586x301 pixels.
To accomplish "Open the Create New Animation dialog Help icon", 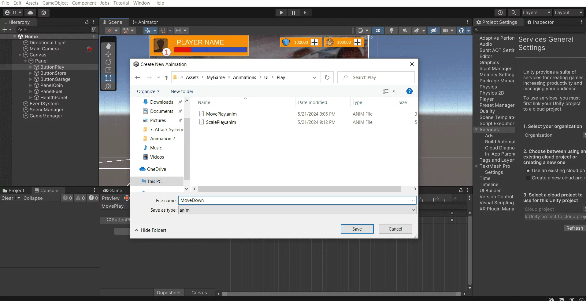I will (410, 91).
